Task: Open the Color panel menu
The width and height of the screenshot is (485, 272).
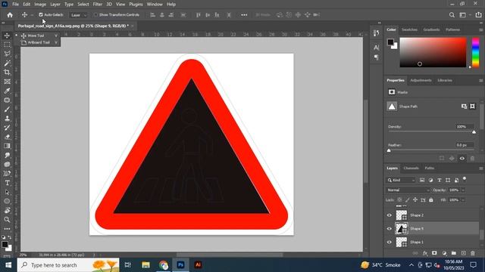Action: click(480, 30)
